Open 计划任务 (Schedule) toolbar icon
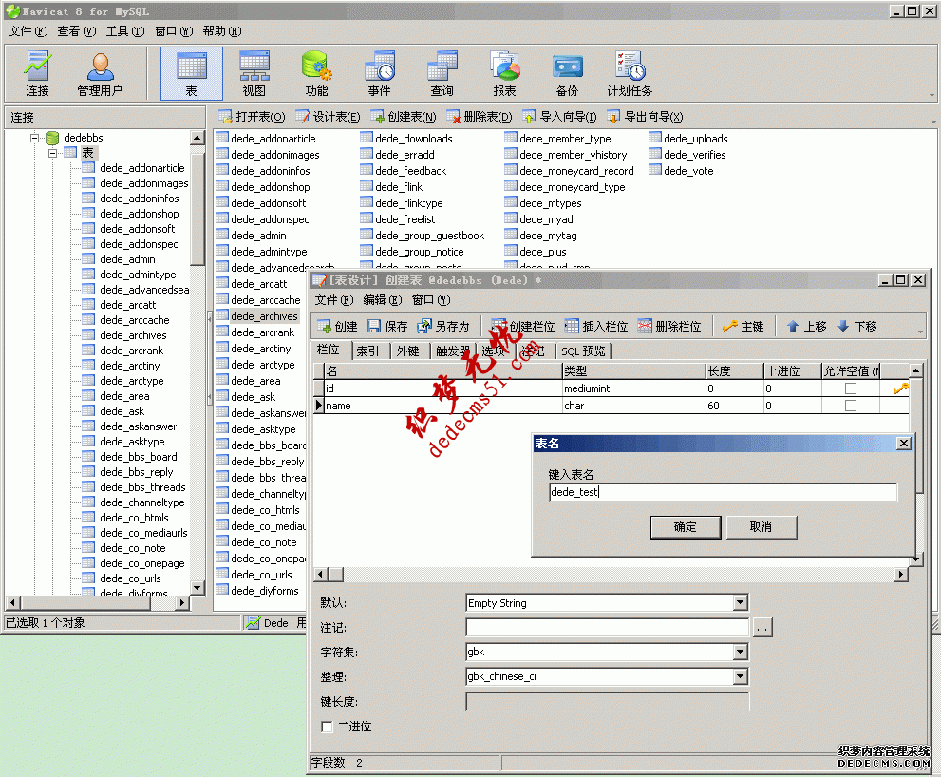This screenshot has width=941, height=777. tap(630, 74)
